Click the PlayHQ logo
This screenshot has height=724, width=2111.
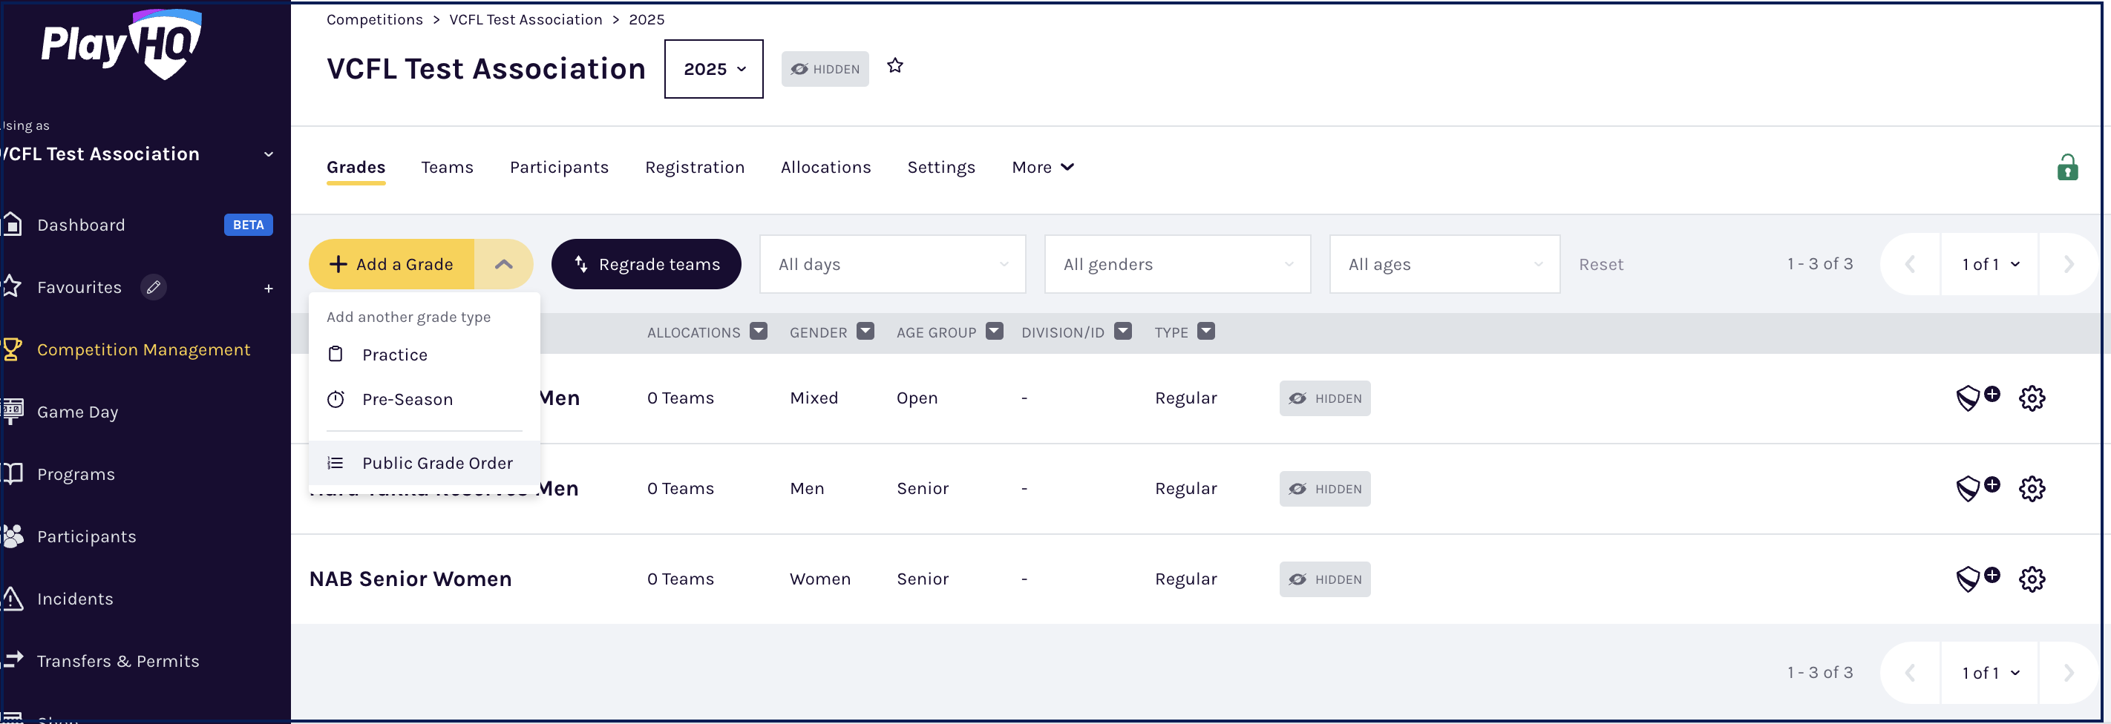coord(121,45)
